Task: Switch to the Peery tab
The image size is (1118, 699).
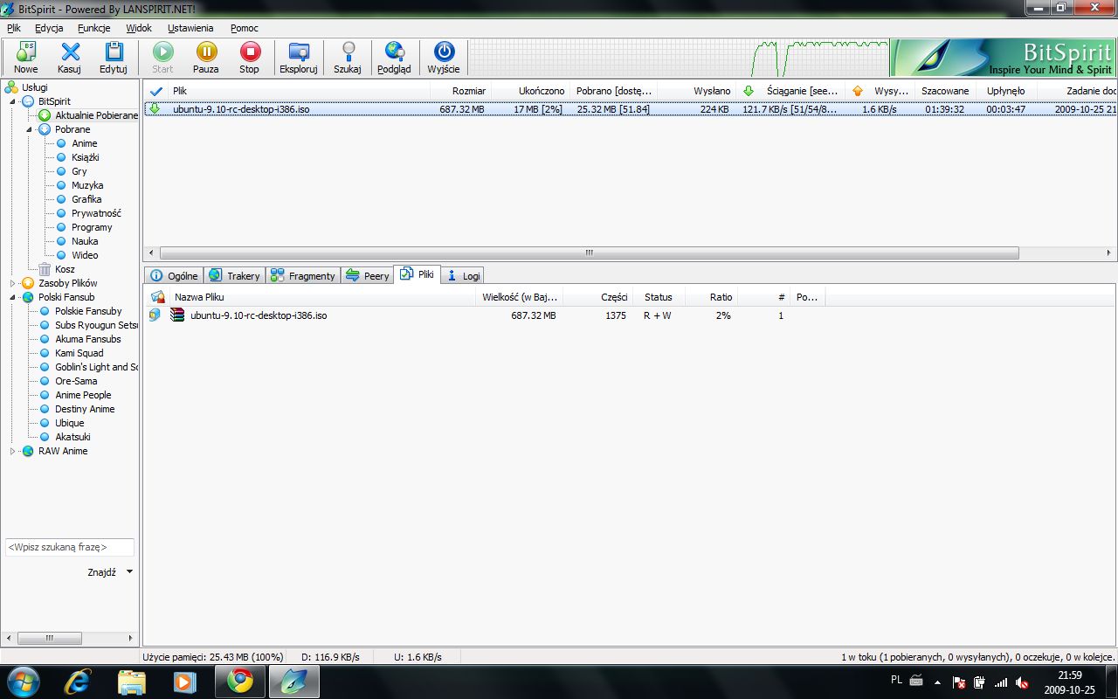Action: click(368, 275)
